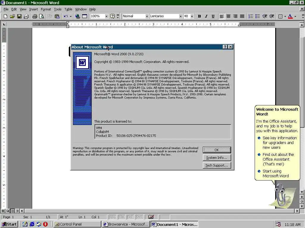Justify the text alignment
The image size is (305, 228).
[x=242, y=16]
